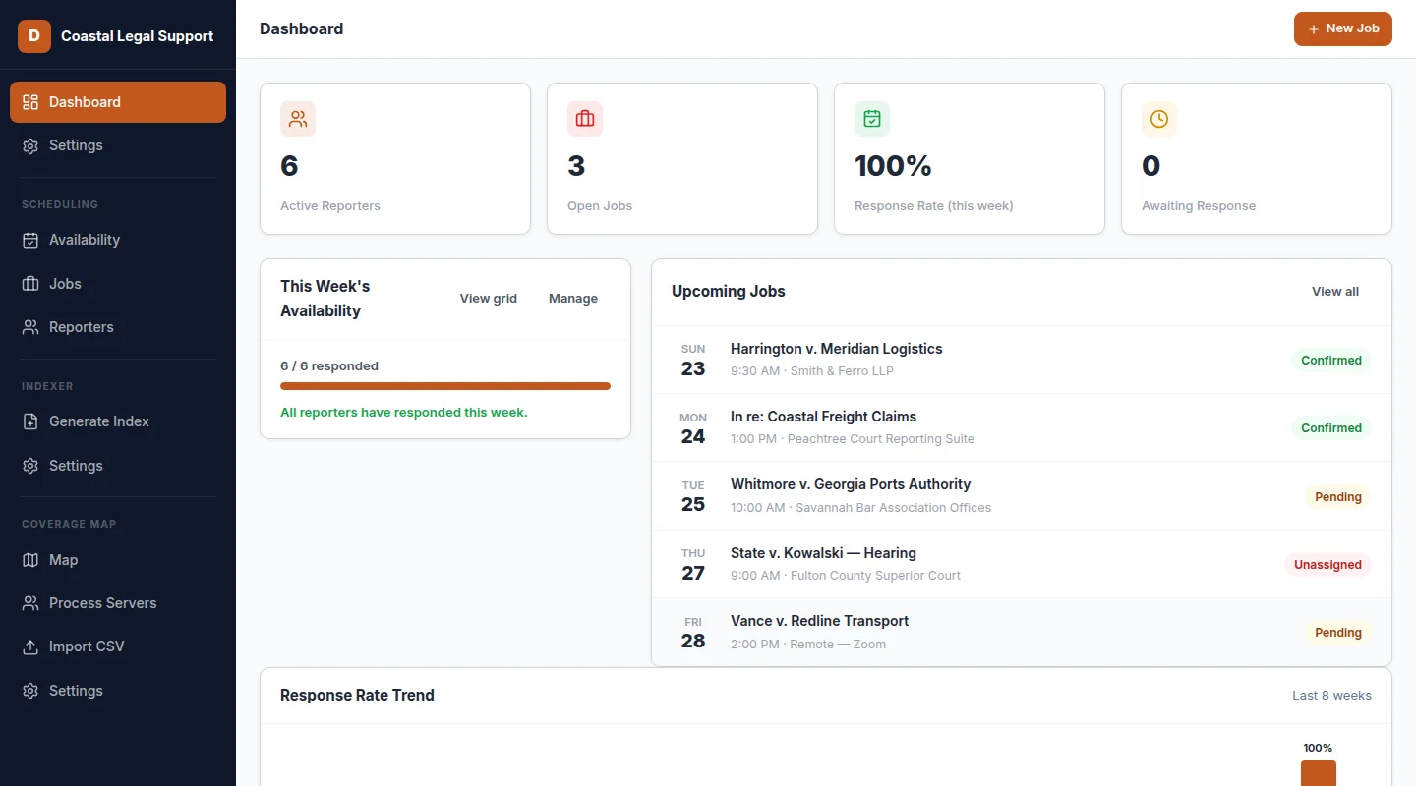Open the State v. Kowalski — Hearing job
The width and height of the screenshot is (1416, 786).
[1022, 564]
